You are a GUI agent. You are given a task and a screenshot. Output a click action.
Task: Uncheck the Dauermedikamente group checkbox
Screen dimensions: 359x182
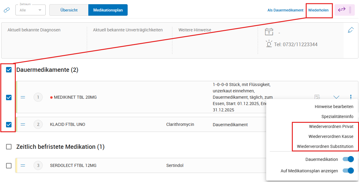pyautogui.click(x=9, y=70)
